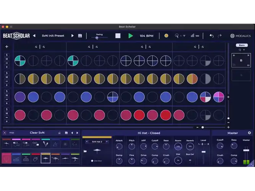Zoom in horizontally with the bottom plus

[x=228, y=127]
